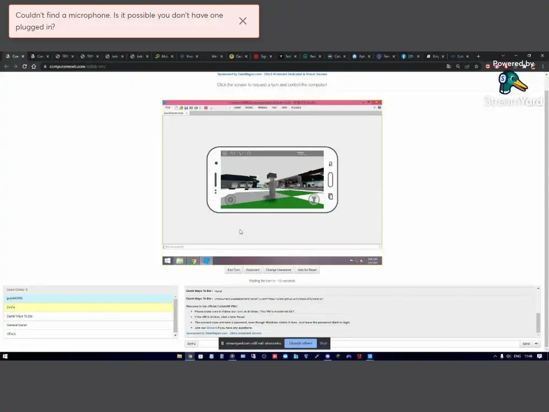549x412 pixels.
Task: Reload the page in the browser toolbar
Action: tap(25, 66)
